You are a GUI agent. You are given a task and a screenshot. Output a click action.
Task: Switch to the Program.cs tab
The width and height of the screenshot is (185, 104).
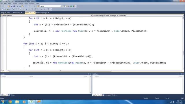[5, 13]
